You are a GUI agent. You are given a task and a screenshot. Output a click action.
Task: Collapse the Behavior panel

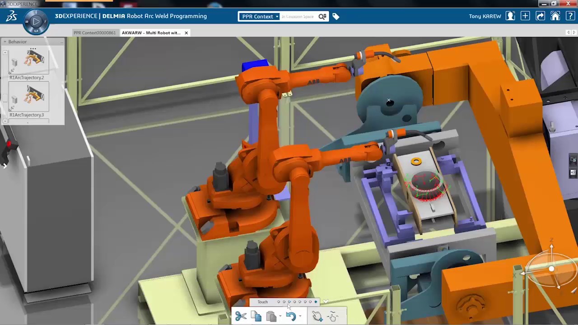[5, 42]
